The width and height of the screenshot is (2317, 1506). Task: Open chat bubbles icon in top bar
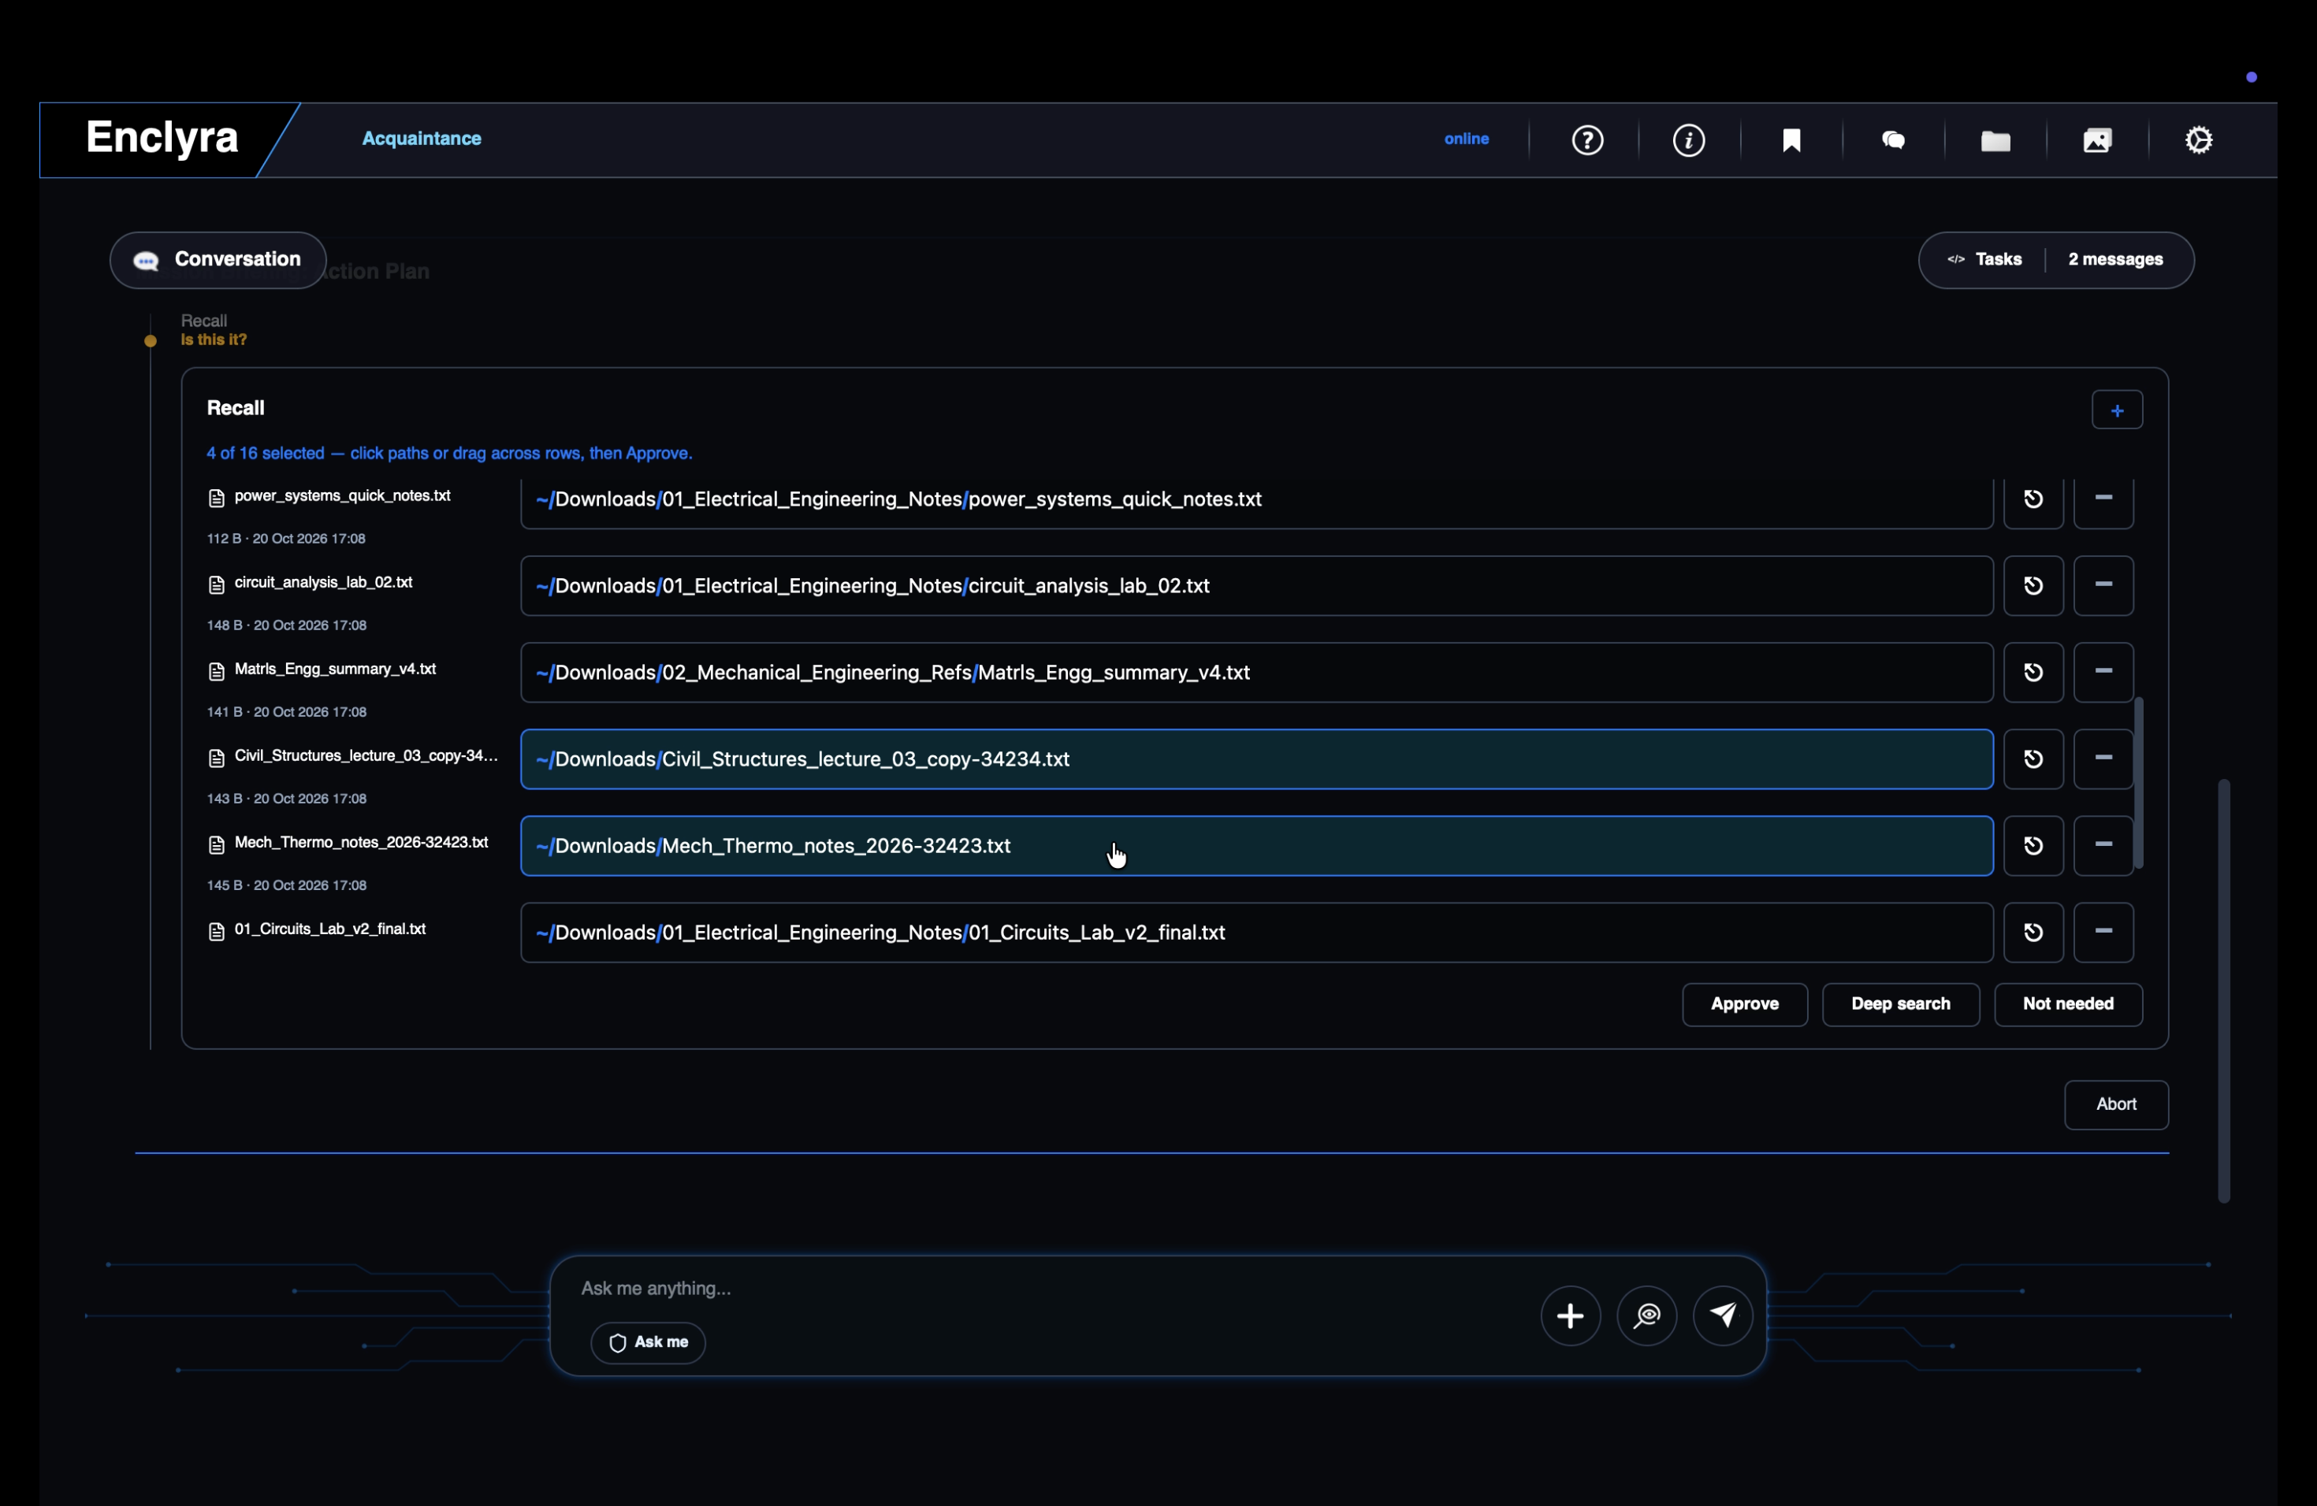click(x=1894, y=140)
